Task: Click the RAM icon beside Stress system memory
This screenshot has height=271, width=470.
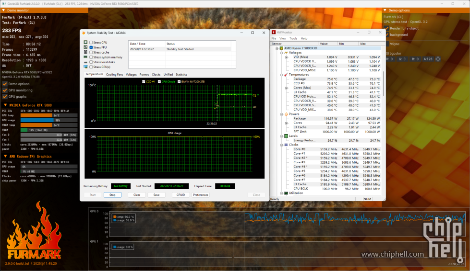Action: tap(86, 57)
